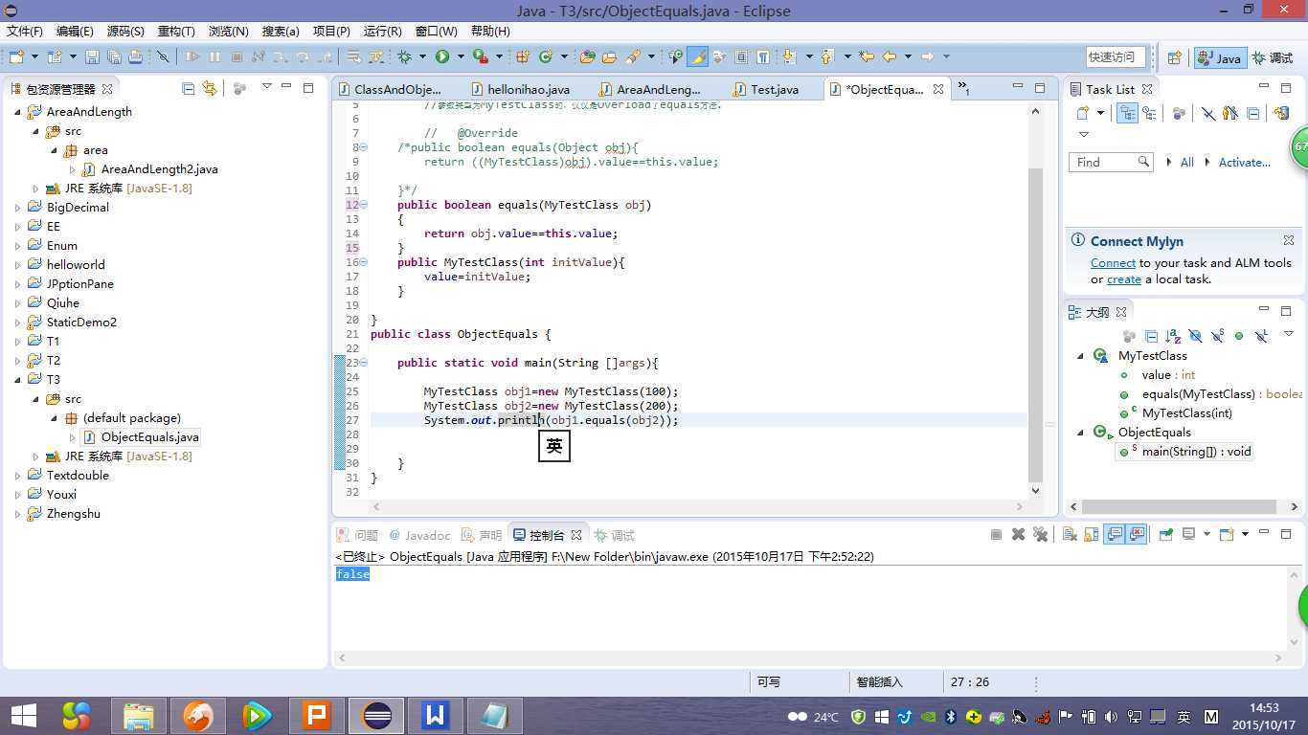Click the Next Annotation toolbar icon
This screenshot has width=1308, height=735.
789,57
